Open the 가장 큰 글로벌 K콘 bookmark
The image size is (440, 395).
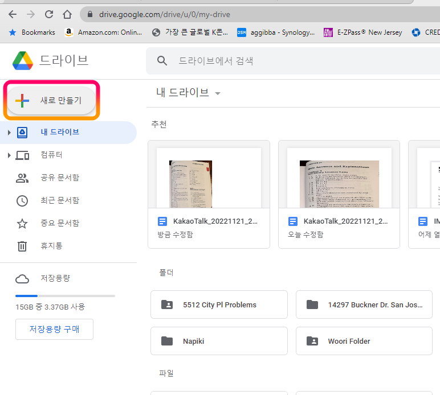pyautogui.click(x=190, y=32)
